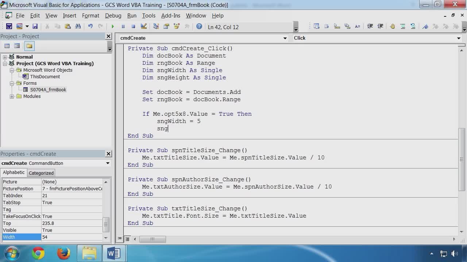Screen dimensions: 467x262
Task: Click the Insert UserForm toolbar icon
Action: click(x=19, y=26)
